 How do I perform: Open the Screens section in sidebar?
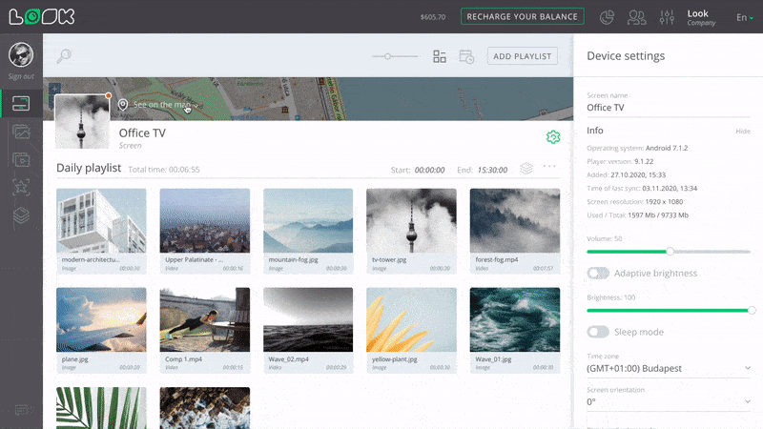coord(21,103)
